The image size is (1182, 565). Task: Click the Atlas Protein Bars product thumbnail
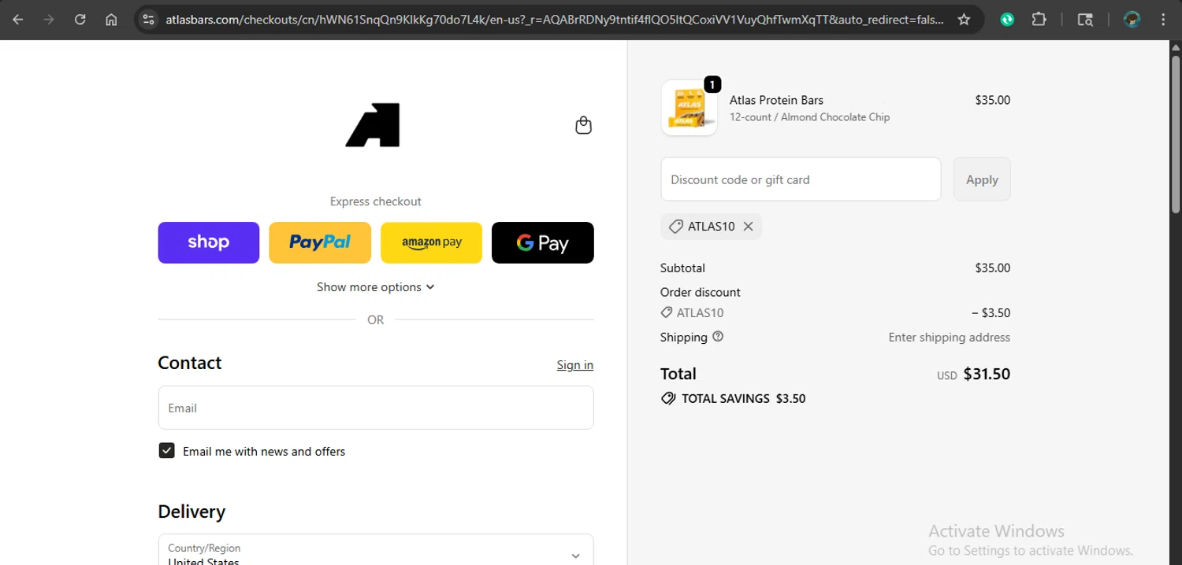pos(689,108)
